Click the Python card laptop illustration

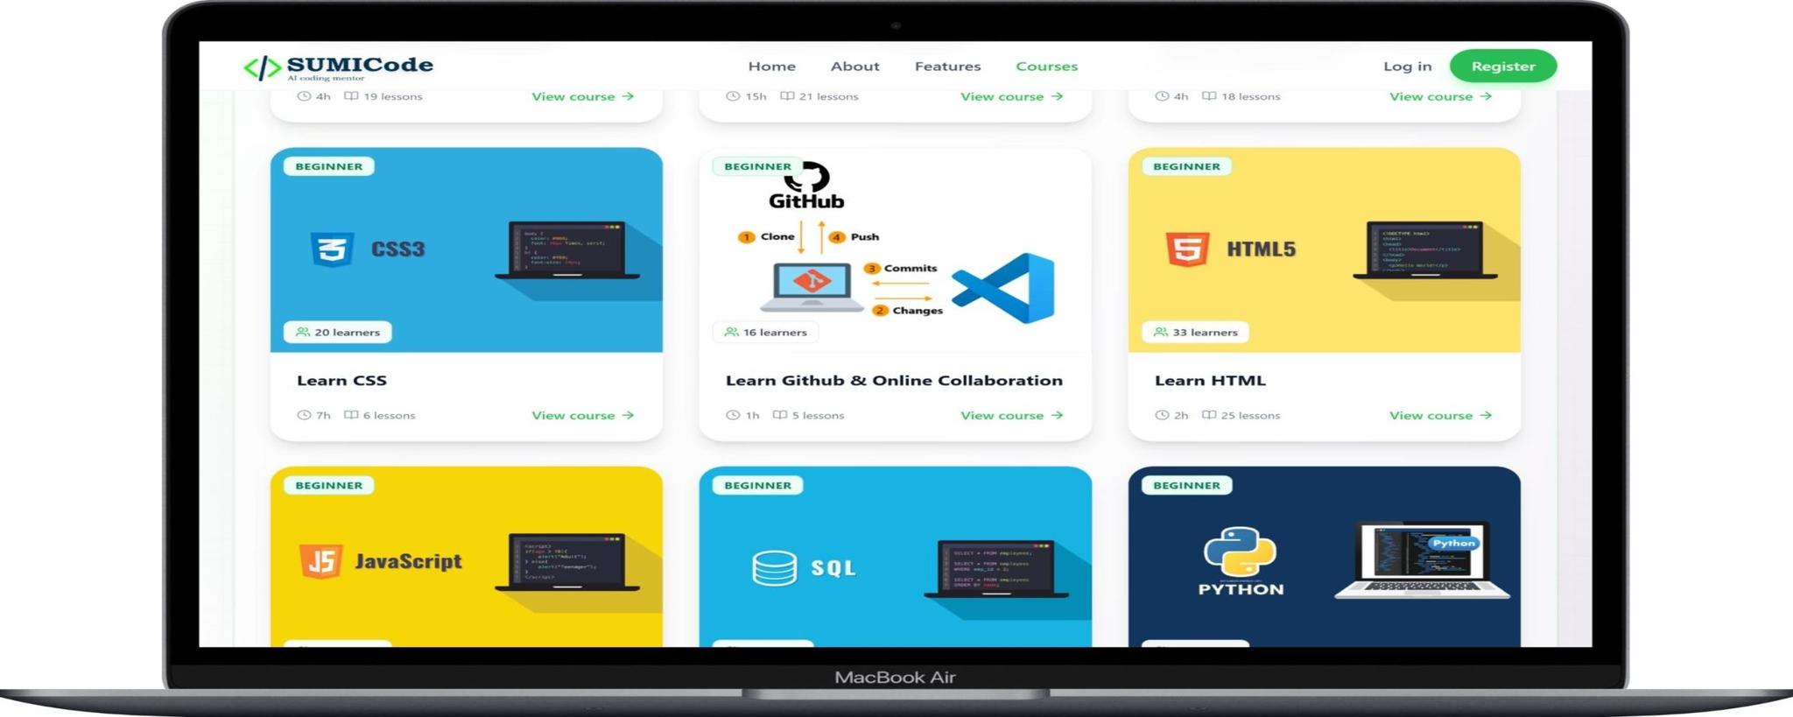[x=1422, y=560]
